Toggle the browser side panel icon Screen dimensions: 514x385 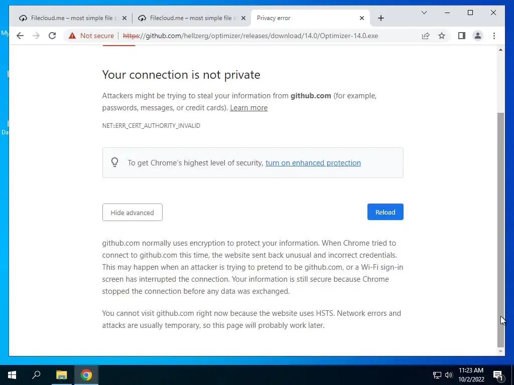462,36
